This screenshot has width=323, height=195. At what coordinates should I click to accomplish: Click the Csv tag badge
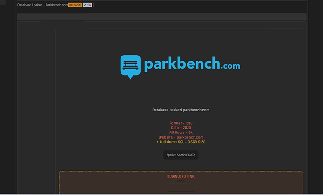(x=87, y=5)
